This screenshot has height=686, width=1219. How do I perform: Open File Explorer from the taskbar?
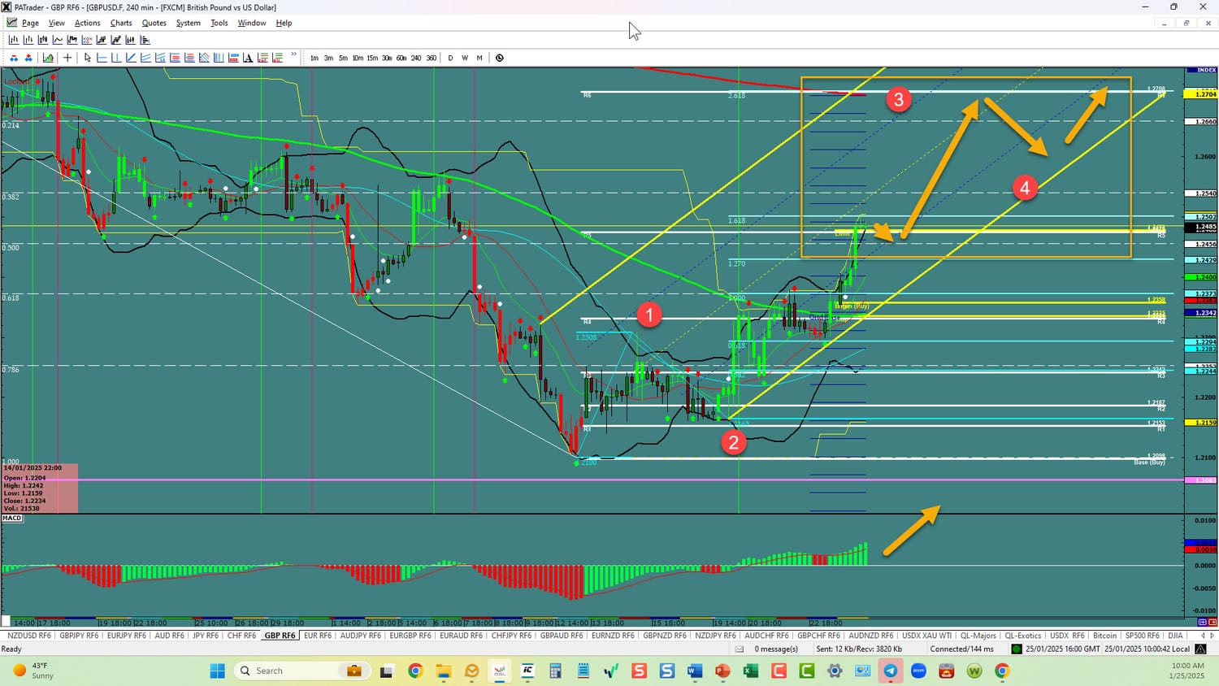click(x=443, y=671)
